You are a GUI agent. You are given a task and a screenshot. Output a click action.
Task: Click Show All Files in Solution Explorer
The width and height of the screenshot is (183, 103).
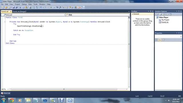[161, 15]
